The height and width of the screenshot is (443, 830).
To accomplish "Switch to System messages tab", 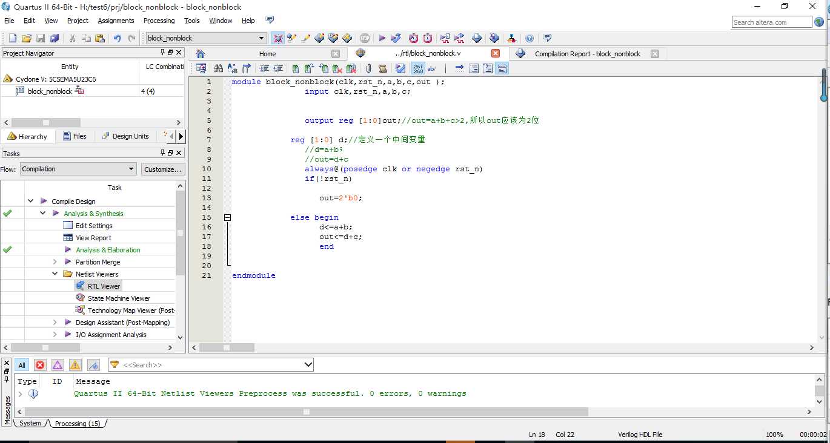I will [30, 423].
